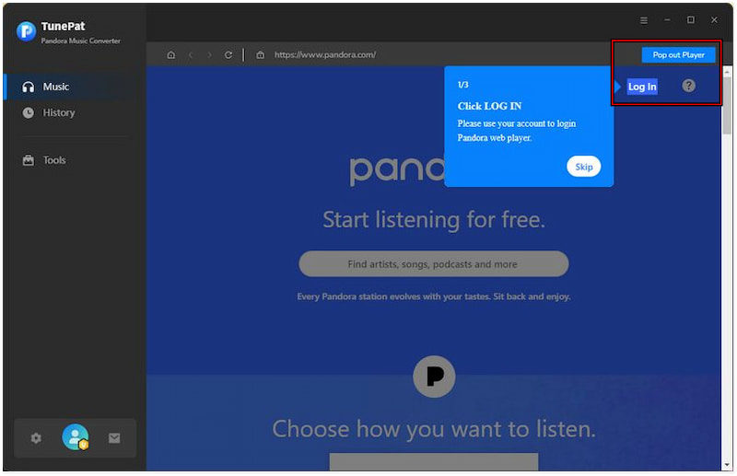Click the round Pandora P logo
Image resolution: width=737 pixels, height=476 pixels.
point(434,377)
